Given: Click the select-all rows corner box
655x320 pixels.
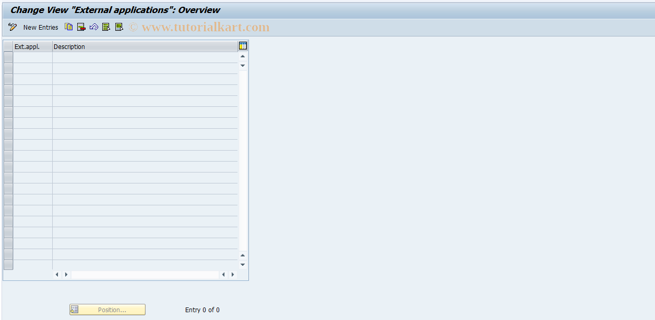Looking at the screenshot, I should [8, 46].
